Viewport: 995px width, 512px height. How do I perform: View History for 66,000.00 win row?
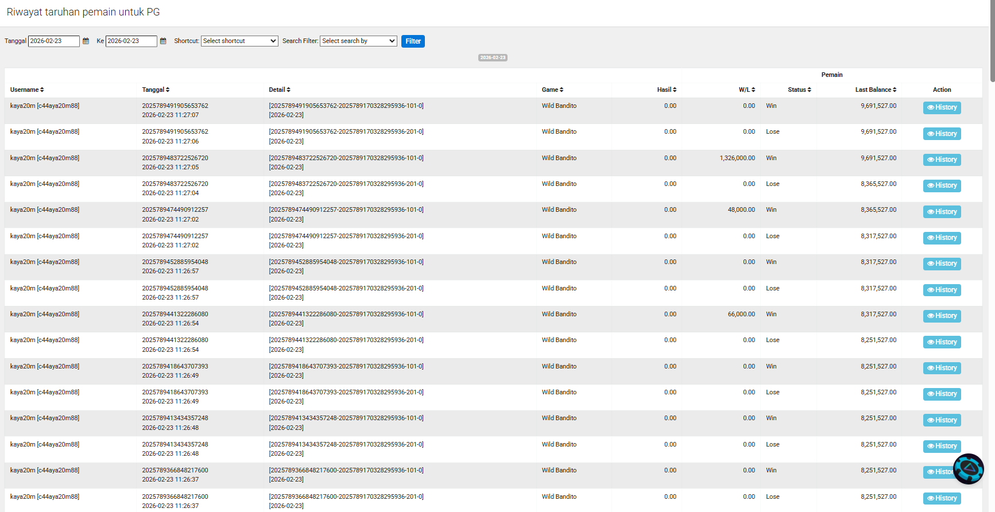(942, 316)
